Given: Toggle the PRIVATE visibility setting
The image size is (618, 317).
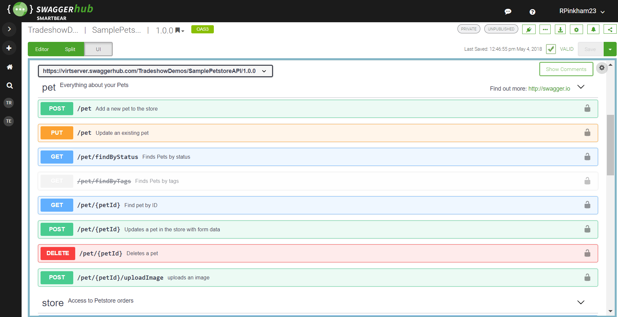Looking at the screenshot, I should point(469,29).
